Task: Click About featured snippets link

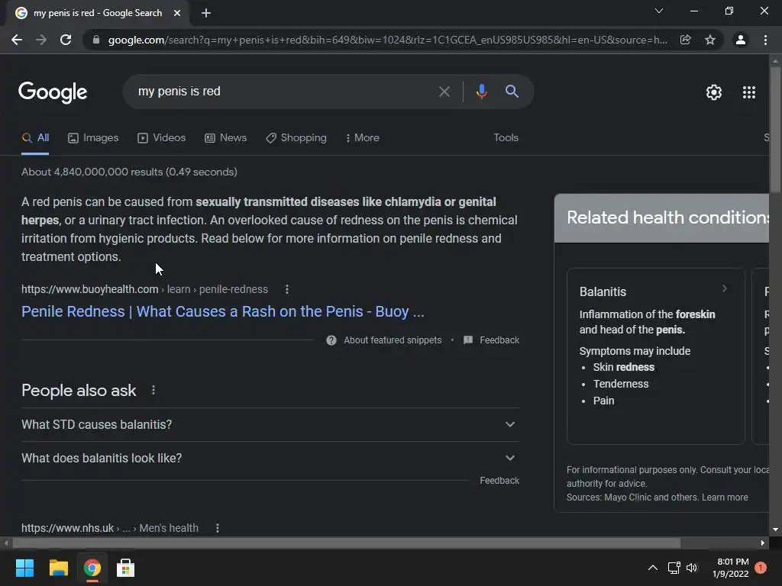Action: (x=393, y=340)
